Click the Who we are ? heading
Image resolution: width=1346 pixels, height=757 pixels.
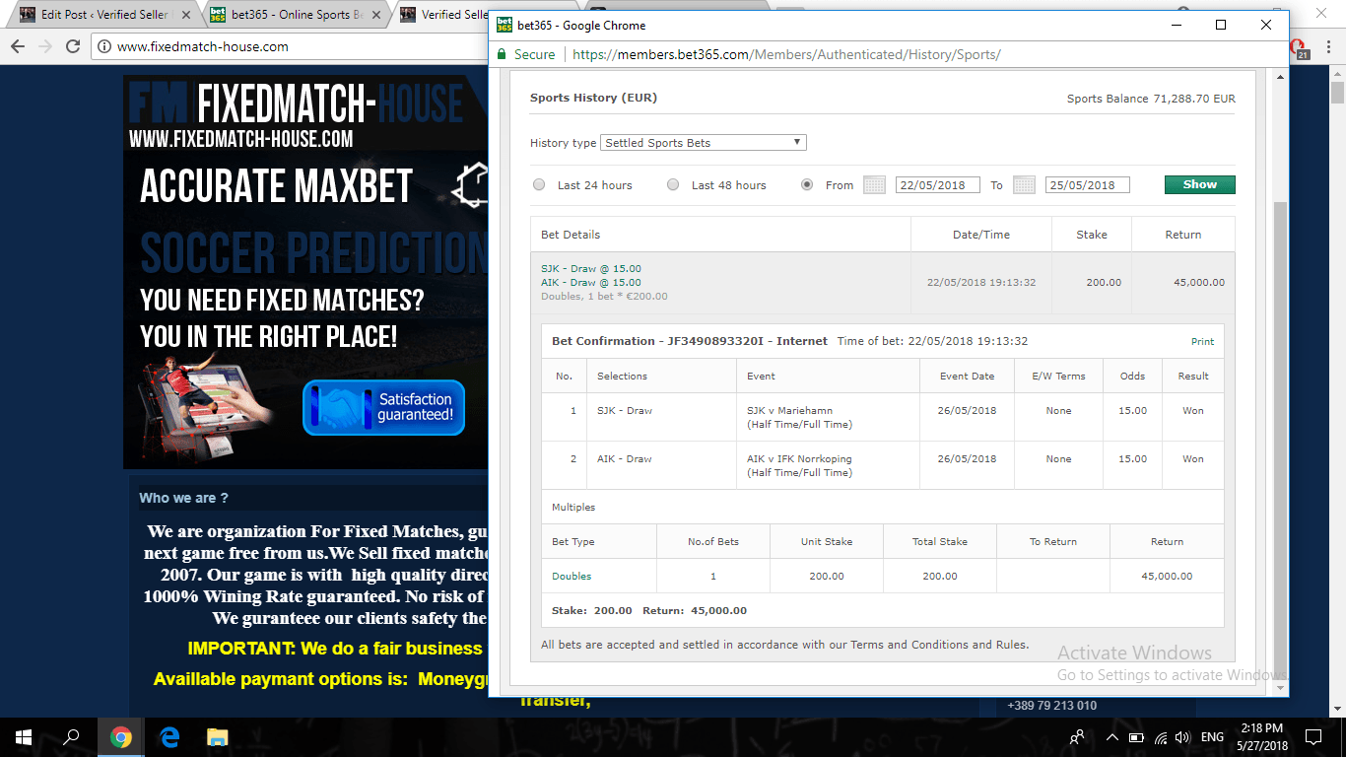coord(184,498)
